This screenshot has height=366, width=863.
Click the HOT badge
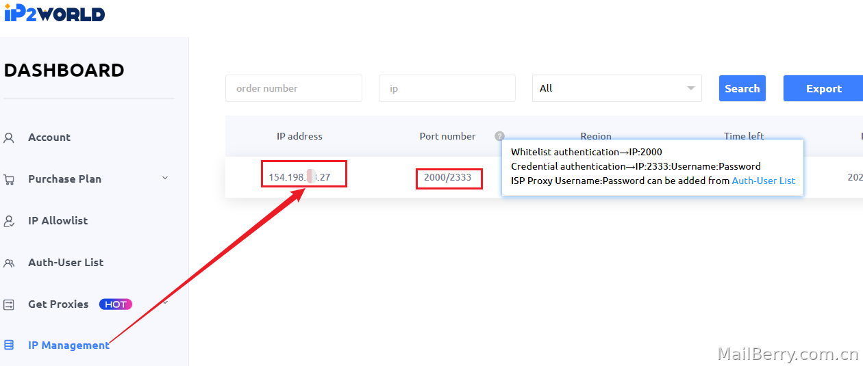116,304
